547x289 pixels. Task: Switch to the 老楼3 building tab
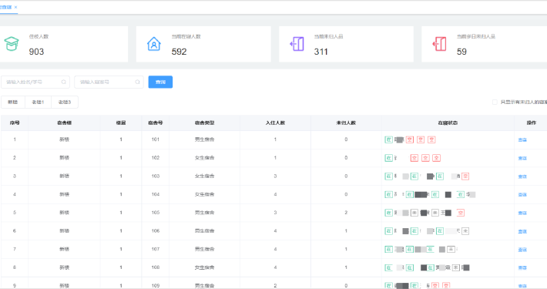(x=65, y=102)
